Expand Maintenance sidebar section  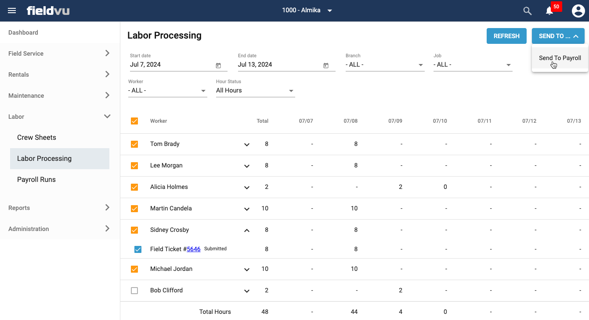point(60,96)
